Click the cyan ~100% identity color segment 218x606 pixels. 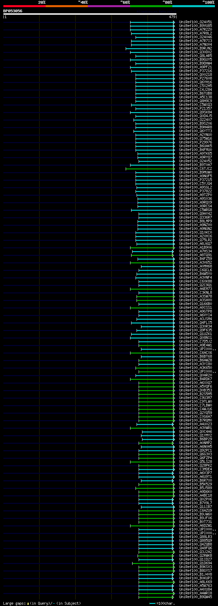coord(193,6)
